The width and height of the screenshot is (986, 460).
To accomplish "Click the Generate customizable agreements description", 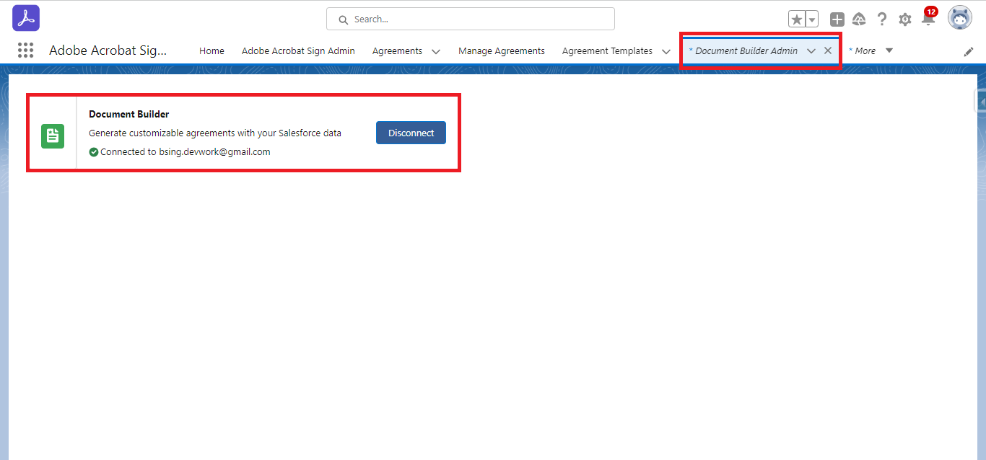I will coord(215,133).
